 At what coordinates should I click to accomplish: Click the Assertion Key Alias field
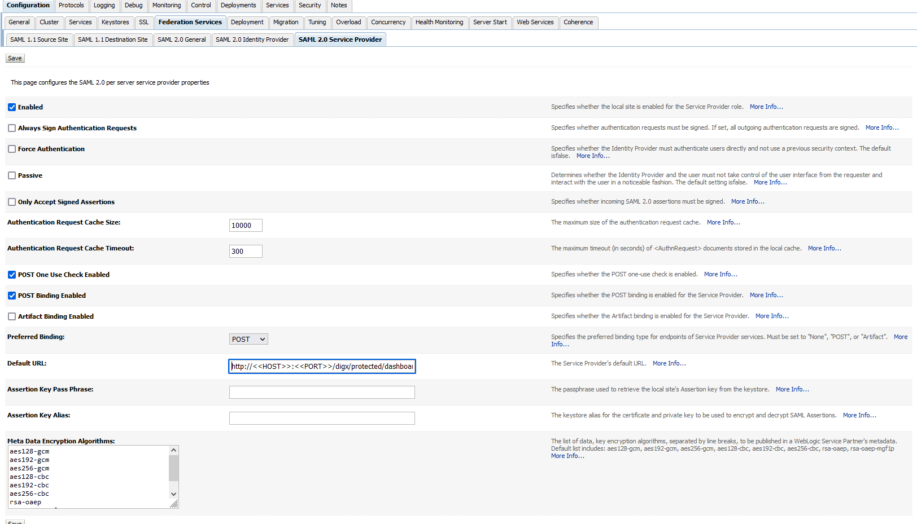tap(322, 419)
